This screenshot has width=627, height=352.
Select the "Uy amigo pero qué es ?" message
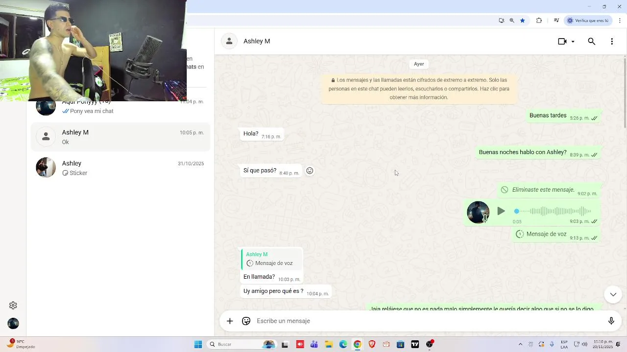tap(286, 291)
